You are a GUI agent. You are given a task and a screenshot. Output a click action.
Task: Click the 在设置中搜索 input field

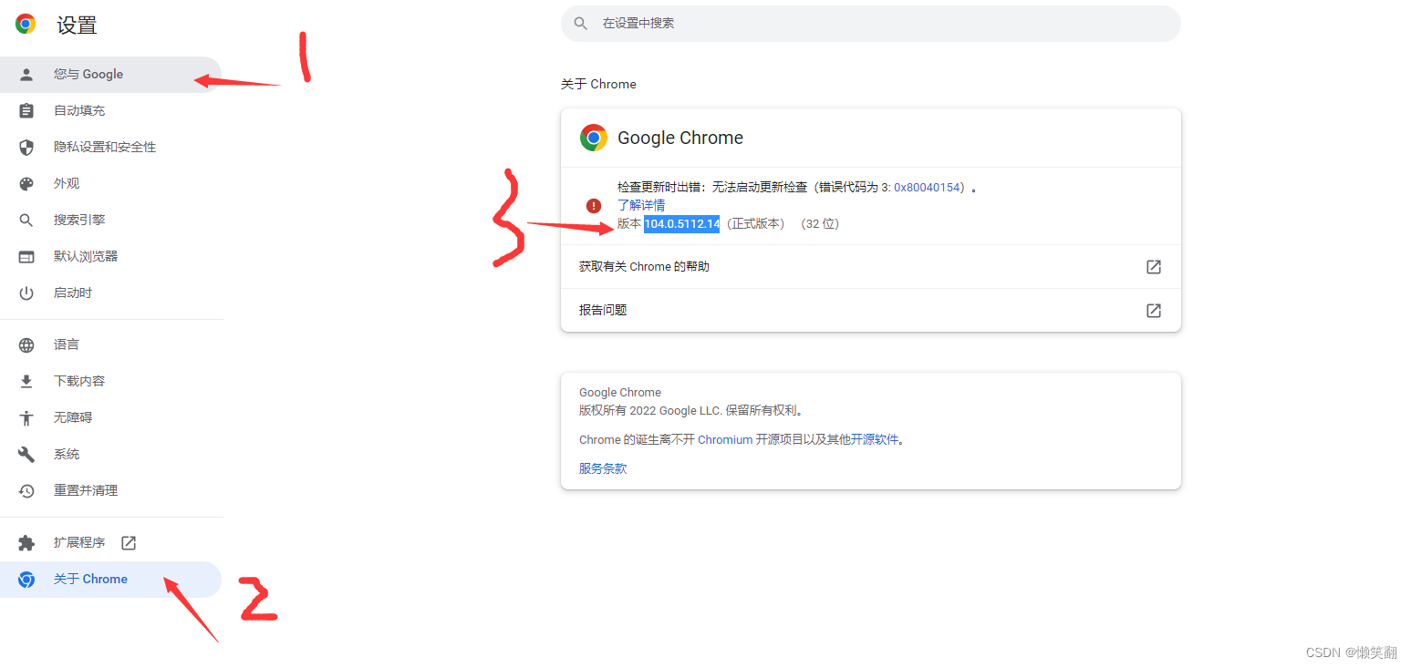[x=821, y=23]
